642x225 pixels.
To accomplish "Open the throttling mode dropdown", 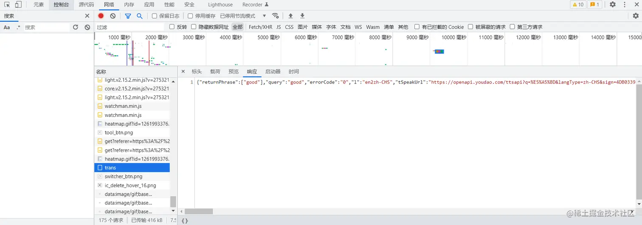I will click(243, 16).
